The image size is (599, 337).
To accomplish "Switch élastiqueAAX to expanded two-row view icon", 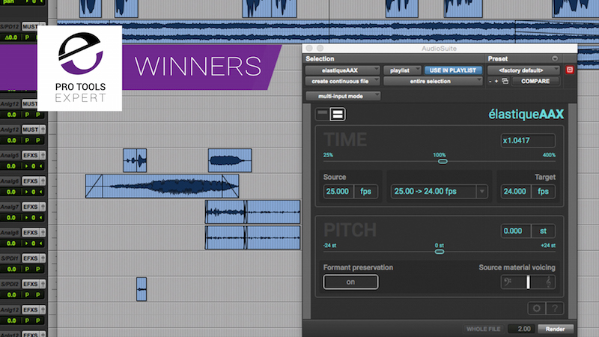I will pyautogui.click(x=338, y=114).
